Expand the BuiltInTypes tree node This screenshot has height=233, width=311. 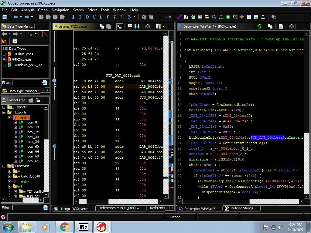tap(4, 54)
